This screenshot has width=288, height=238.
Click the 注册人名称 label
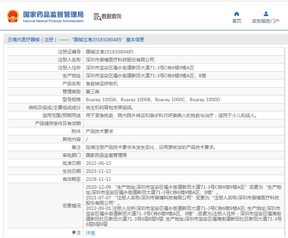(69, 60)
